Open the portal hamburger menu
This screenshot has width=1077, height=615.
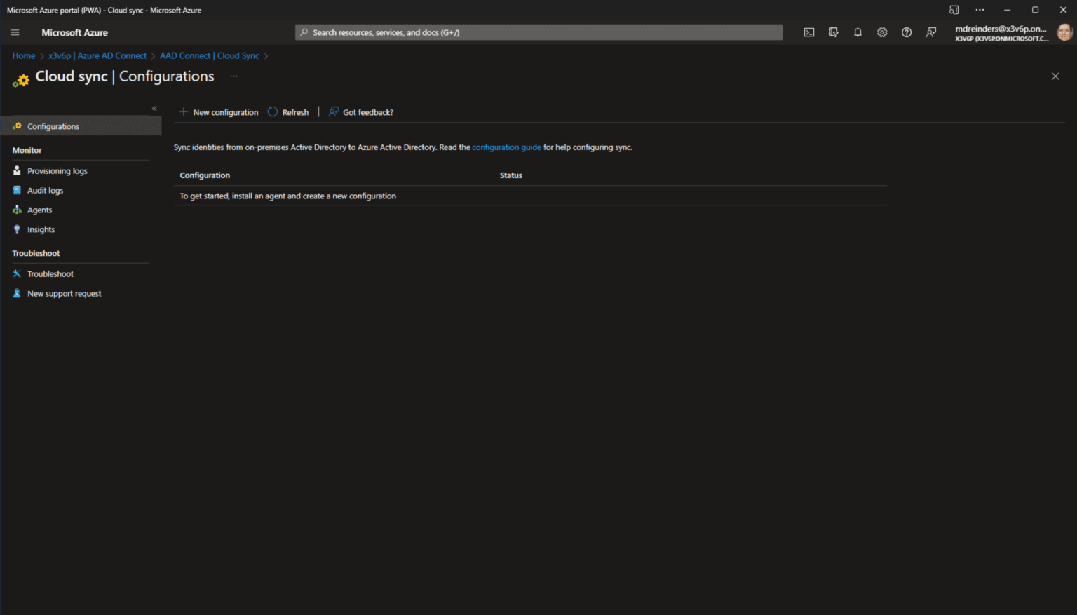(14, 32)
